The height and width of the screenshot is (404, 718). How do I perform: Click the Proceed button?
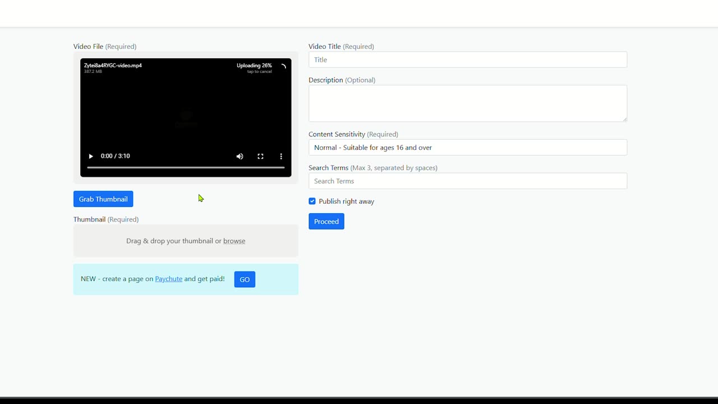(326, 222)
